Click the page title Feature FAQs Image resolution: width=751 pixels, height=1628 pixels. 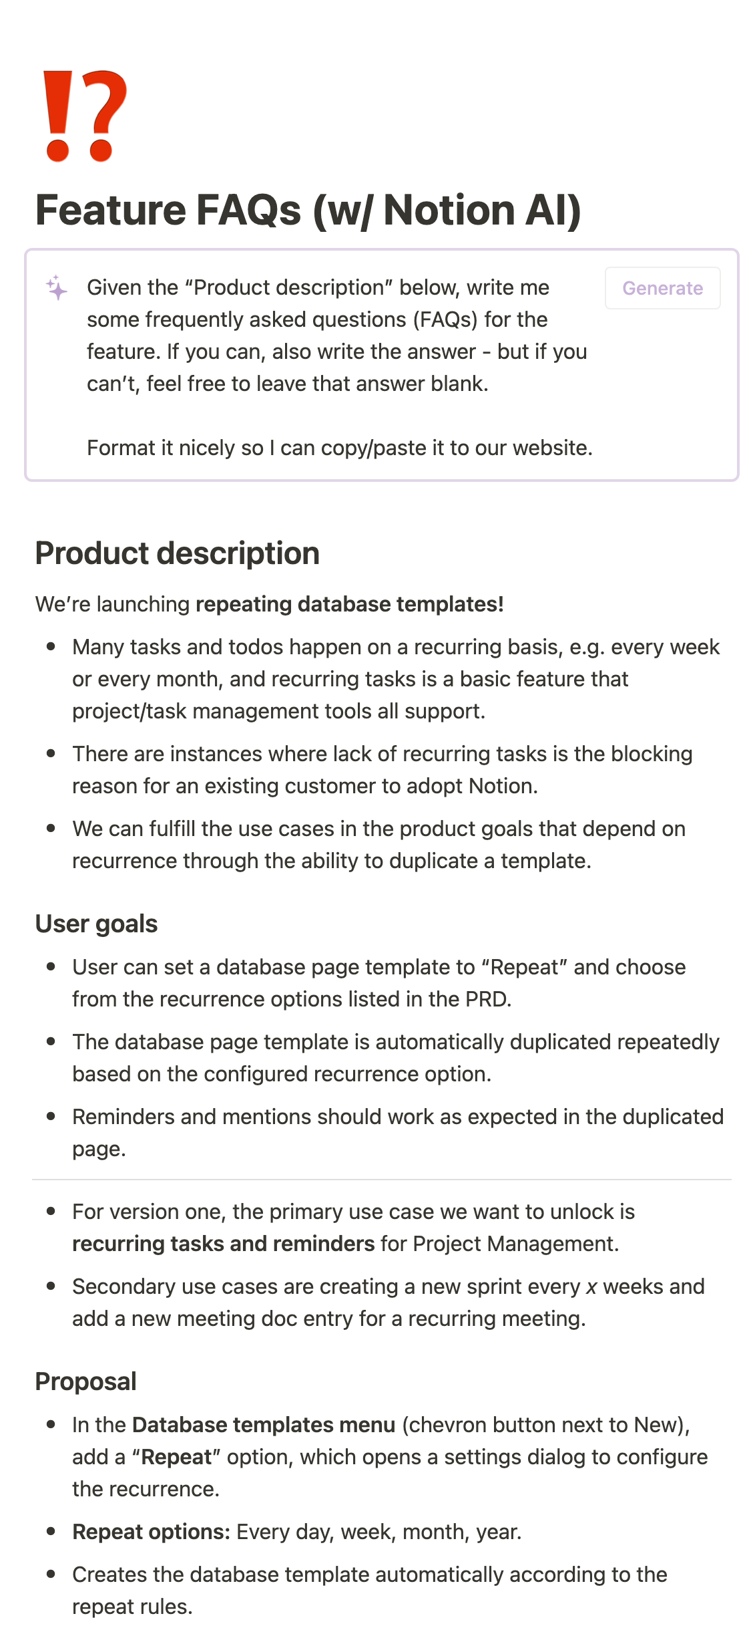308,211
